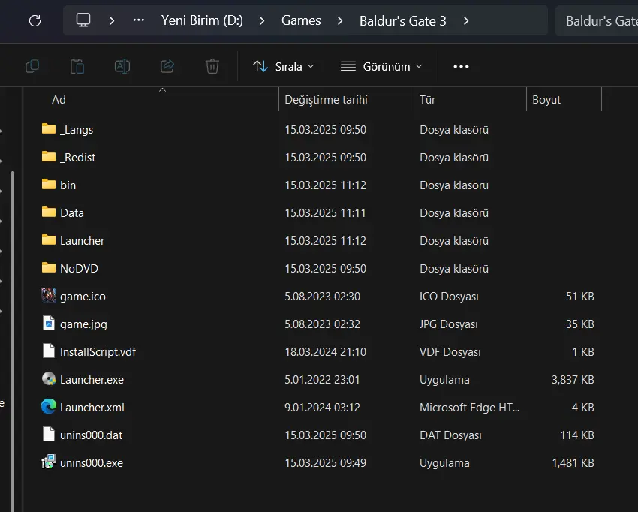Click the This PC monitor icon in address bar
The image size is (638, 512).
coord(83,20)
